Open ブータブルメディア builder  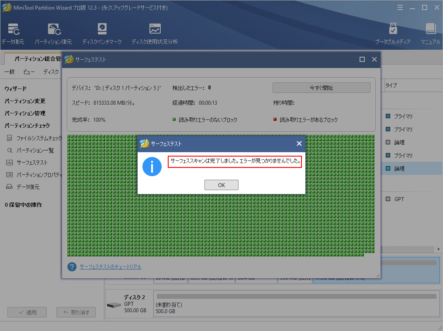[393, 34]
